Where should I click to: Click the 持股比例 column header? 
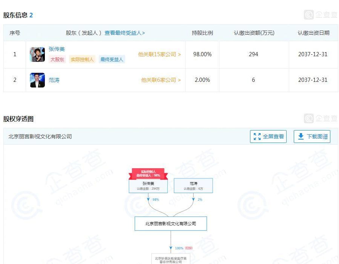click(202, 33)
